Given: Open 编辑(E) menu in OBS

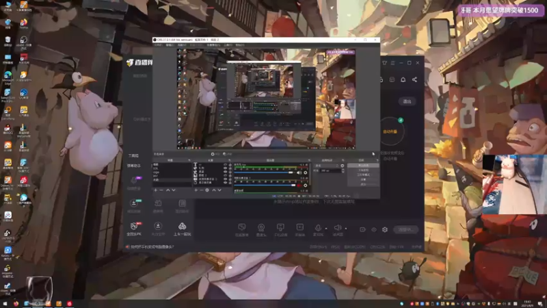Looking at the screenshot, I should coord(170,45).
